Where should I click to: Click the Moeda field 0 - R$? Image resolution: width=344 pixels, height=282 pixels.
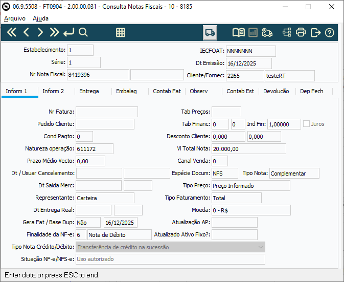(251, 210)
